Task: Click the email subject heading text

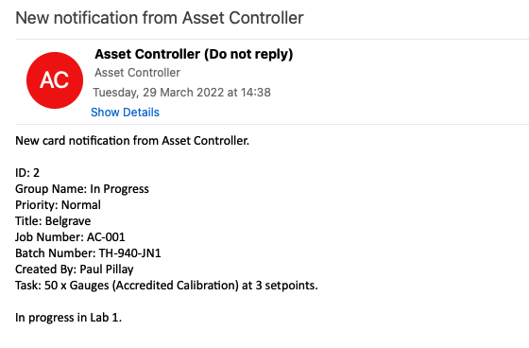Action: tap(160, 18)
